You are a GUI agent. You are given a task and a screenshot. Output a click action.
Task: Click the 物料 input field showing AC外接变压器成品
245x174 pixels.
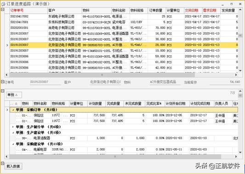point(165,82)
